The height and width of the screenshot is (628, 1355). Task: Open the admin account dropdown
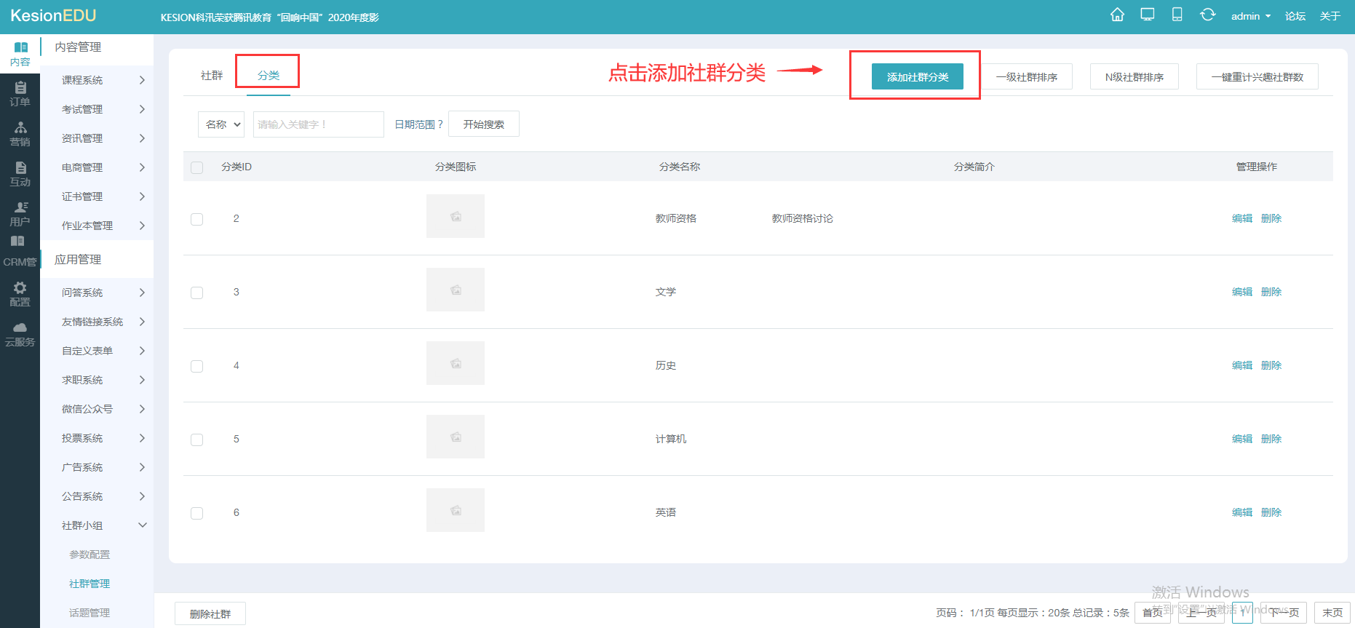tap(1250, 16)
